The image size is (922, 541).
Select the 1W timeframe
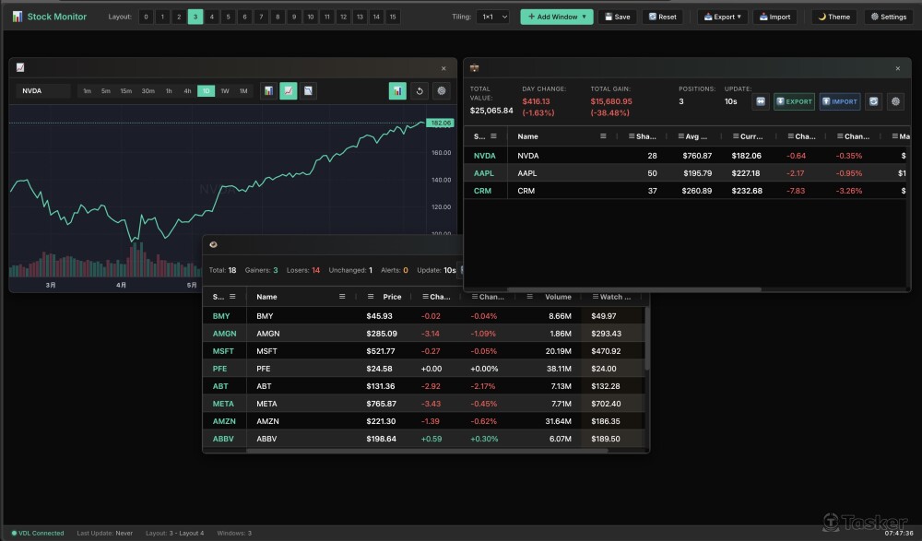[225, 90]
